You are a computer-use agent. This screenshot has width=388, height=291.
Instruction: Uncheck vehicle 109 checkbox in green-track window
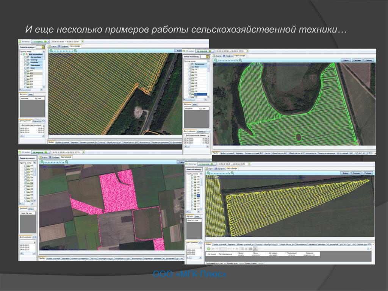(190, 94)
